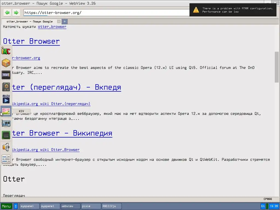Open the otter-browser.org URL link

click(26, 58)
